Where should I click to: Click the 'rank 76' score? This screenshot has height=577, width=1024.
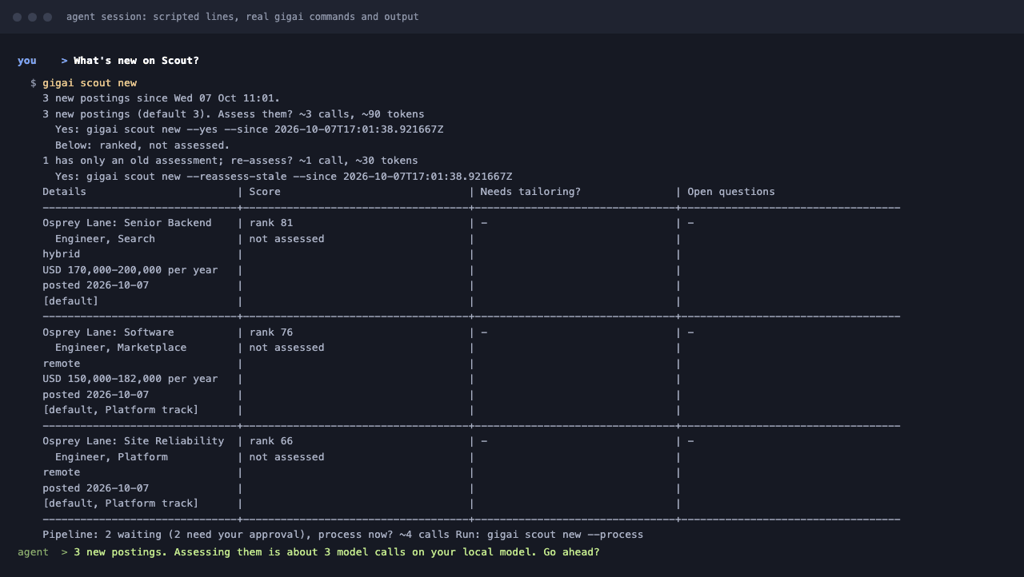pos(271,332)
